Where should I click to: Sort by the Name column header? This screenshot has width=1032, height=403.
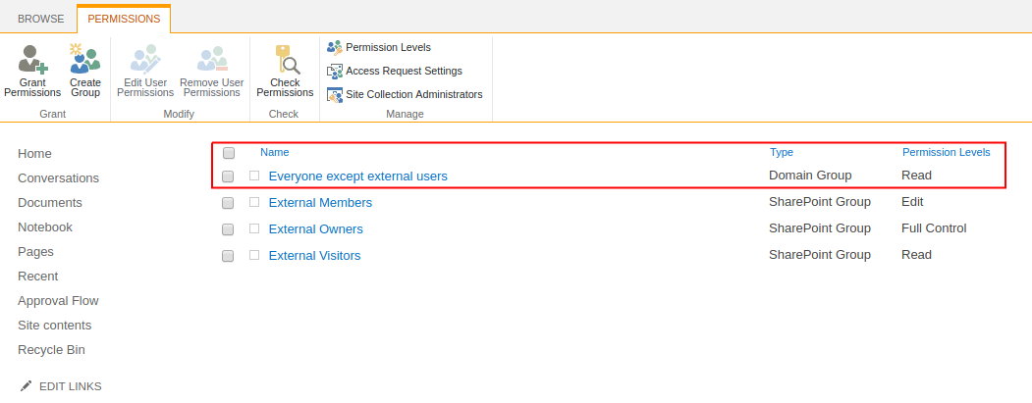274,153
